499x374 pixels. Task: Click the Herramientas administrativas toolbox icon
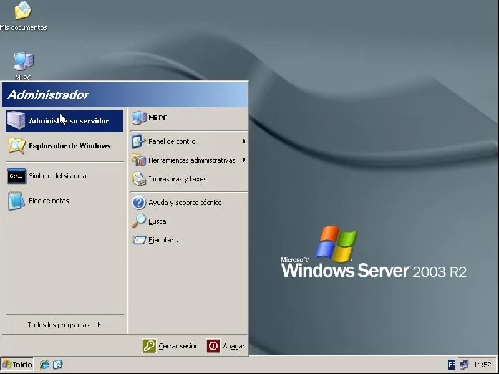pos(138,160)
